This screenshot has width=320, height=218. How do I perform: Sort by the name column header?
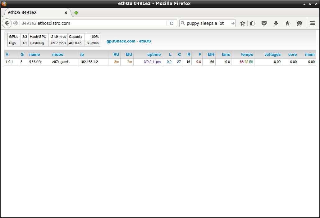tap(34, 54)
